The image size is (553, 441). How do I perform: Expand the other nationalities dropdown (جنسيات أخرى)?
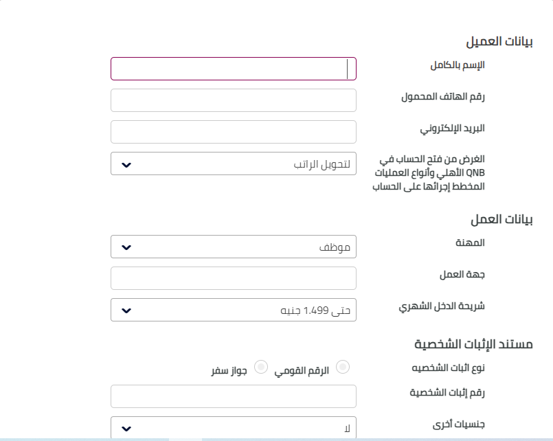(234, 428)
